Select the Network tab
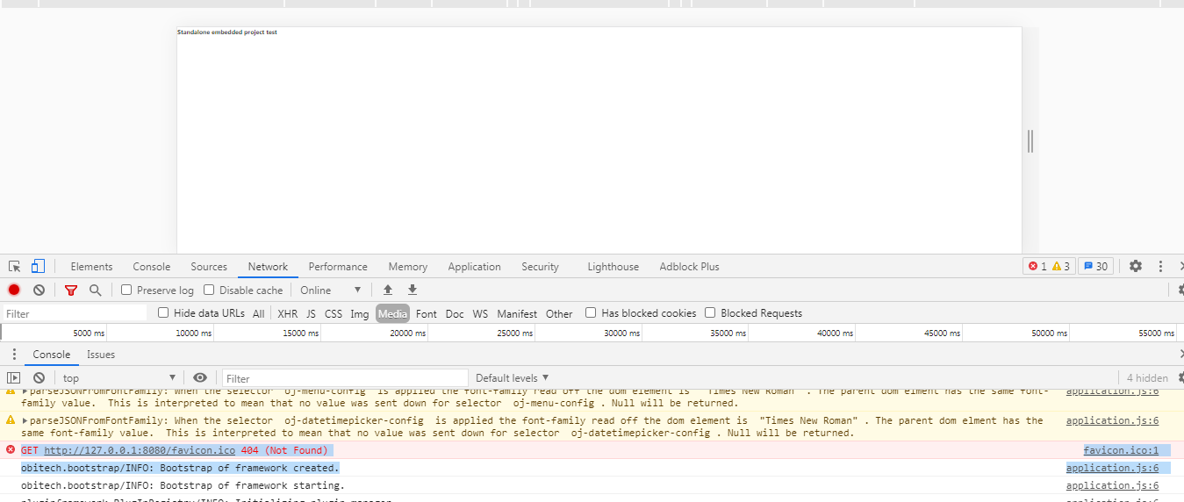The height and width of the screenshot is (502, 1184). tap(268, 267)
